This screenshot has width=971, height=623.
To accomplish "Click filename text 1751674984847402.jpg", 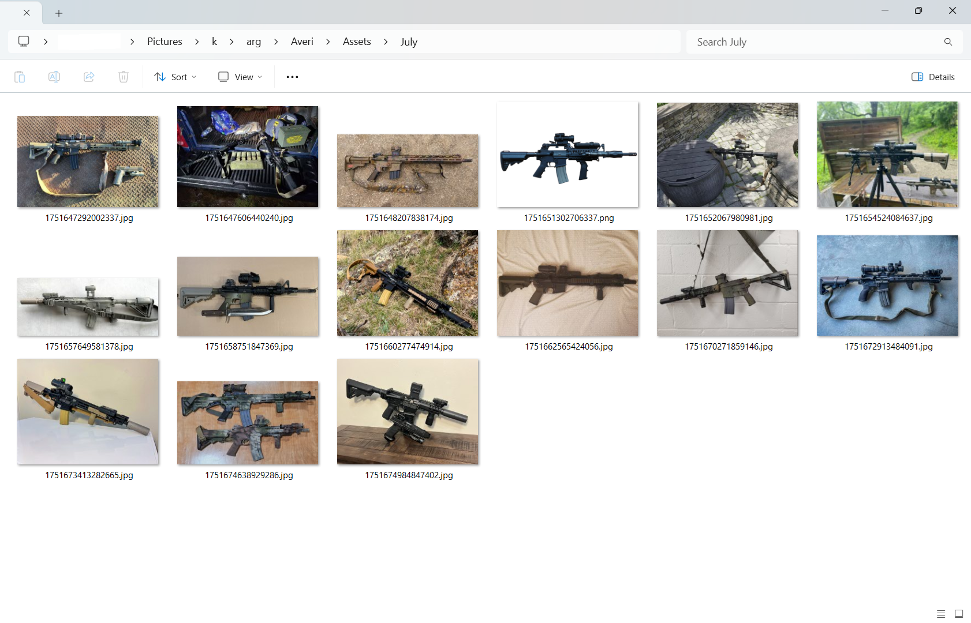I will [409, 475].
